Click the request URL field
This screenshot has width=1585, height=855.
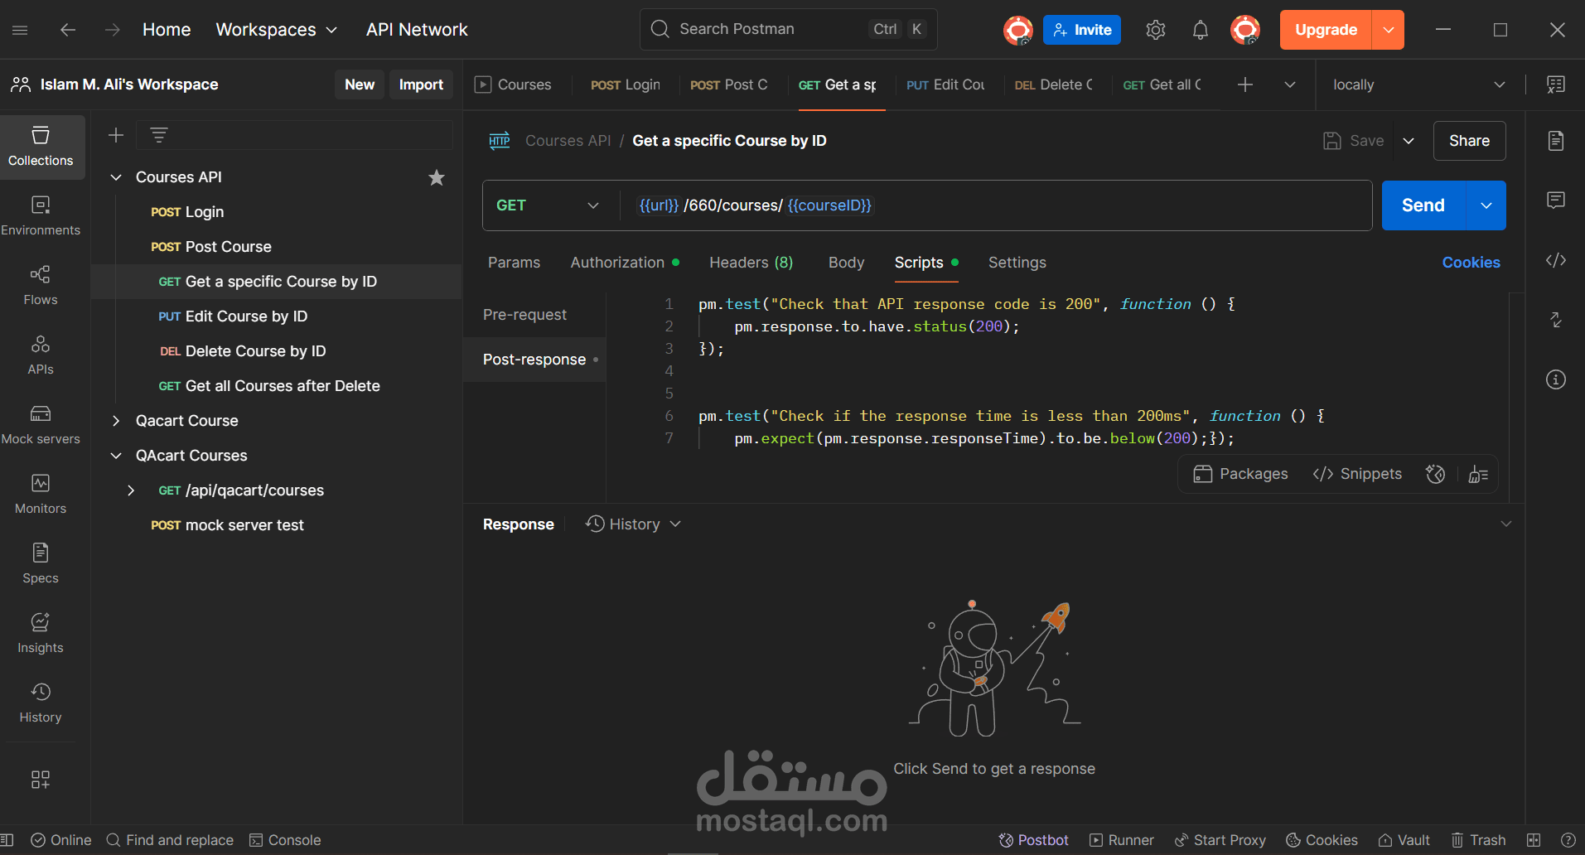click(x=994, y=205)
